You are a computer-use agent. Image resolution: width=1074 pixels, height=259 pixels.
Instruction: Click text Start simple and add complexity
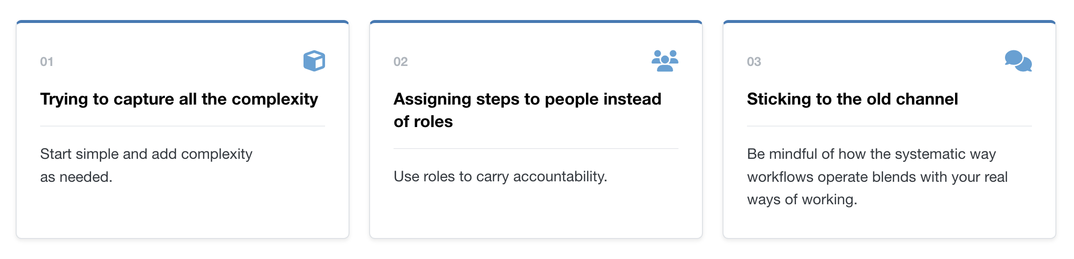(x=146, y=154)
